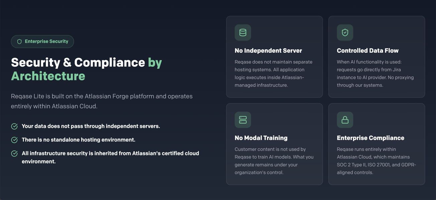
Task: Click the shield icon in Enterprise Security badge
Action: pos(19,42)
